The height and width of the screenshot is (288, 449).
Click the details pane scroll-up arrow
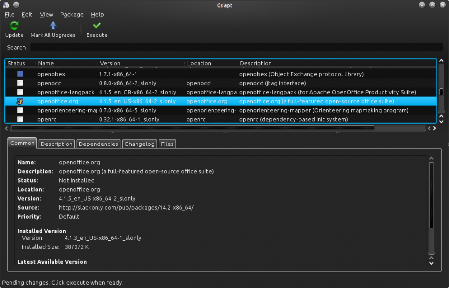tap(431, 158)
